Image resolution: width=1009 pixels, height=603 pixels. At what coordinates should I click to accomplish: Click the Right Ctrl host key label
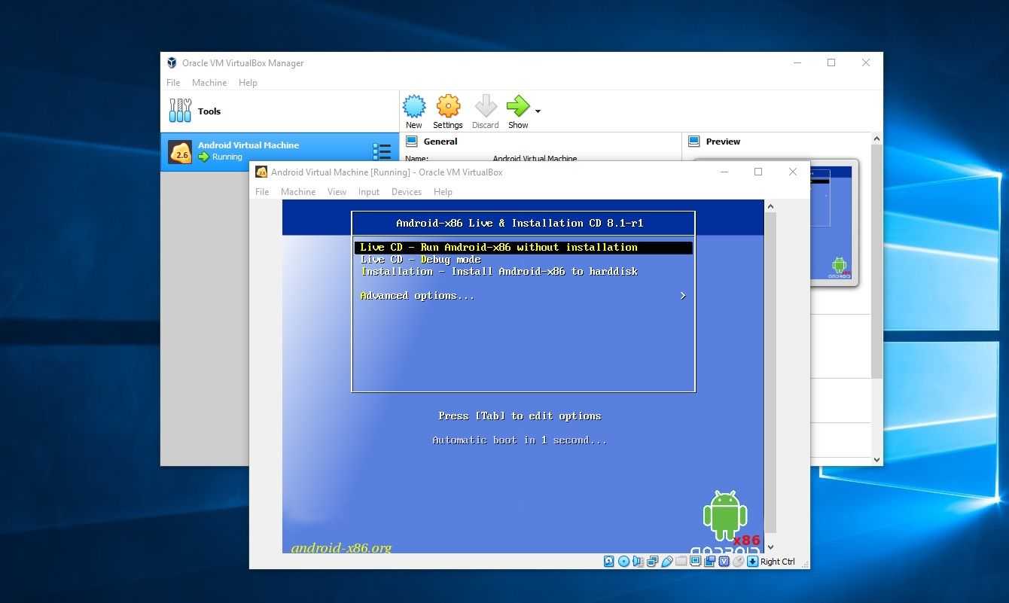(778, 562)
